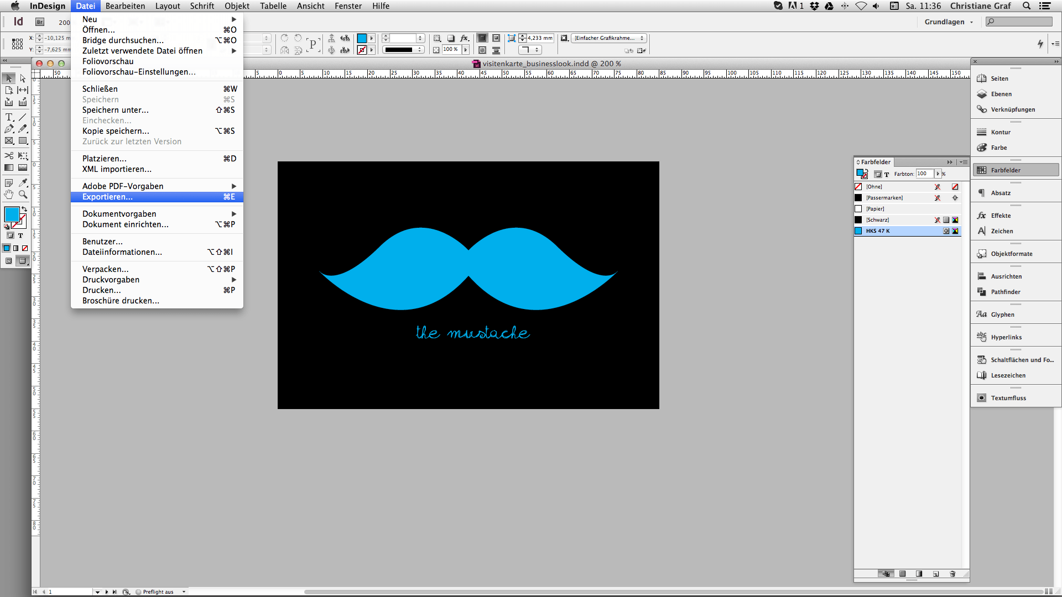Select the Pen tool
1062x597 pixels.
click(x=9, y=128)
